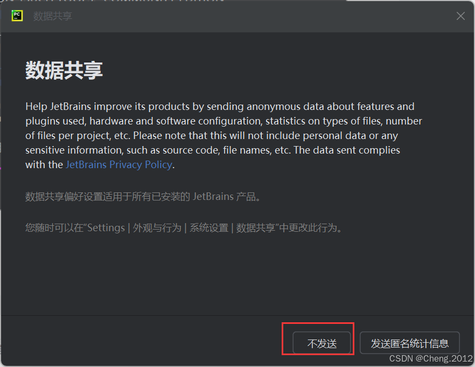The width and height of the screenshot is (475, 367).
Task: Click the 数据共享 dialog heading
Action: point(64,71)
